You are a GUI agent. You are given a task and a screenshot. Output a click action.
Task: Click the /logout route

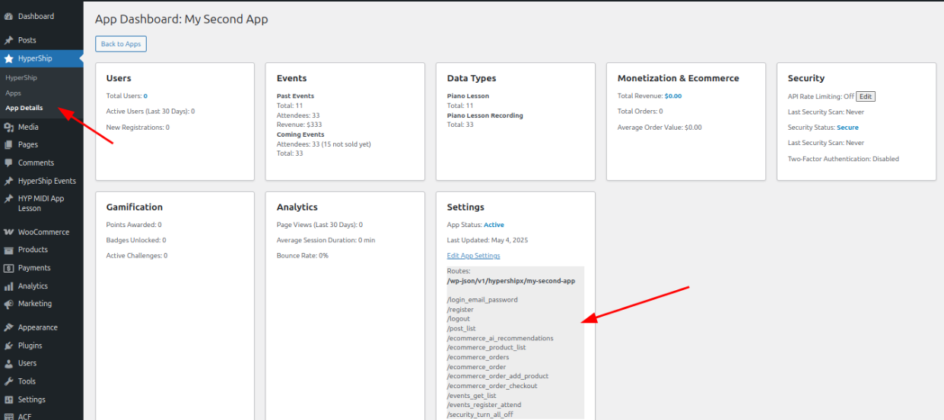point(459,319)
